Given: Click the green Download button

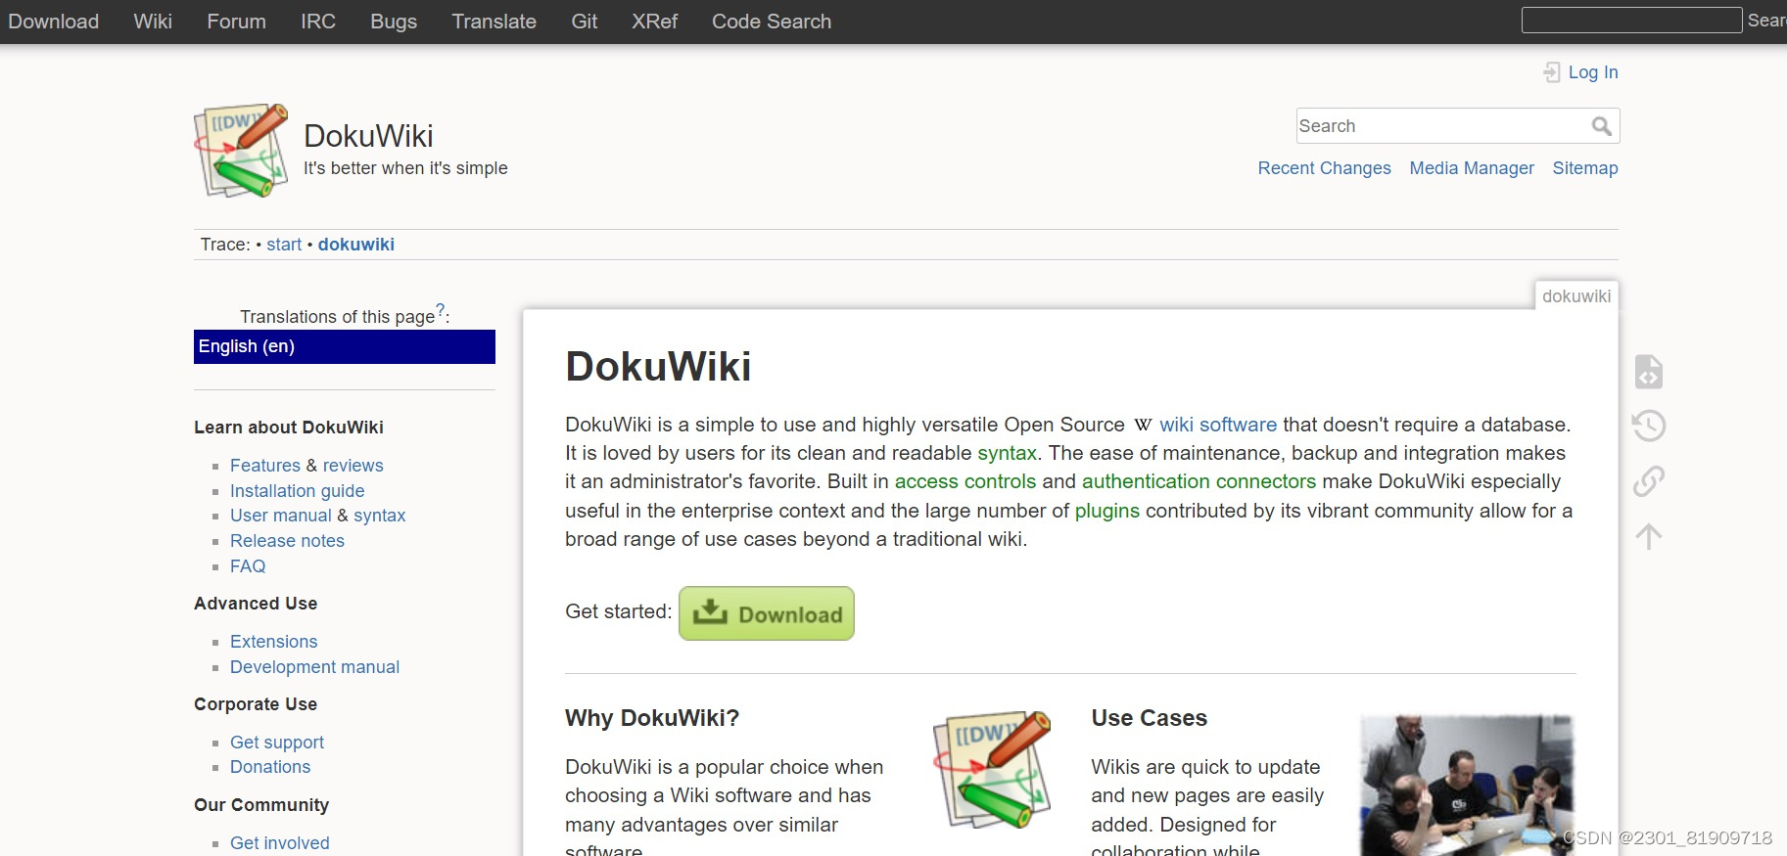Looking at the screenshot, I should (767, 613).
